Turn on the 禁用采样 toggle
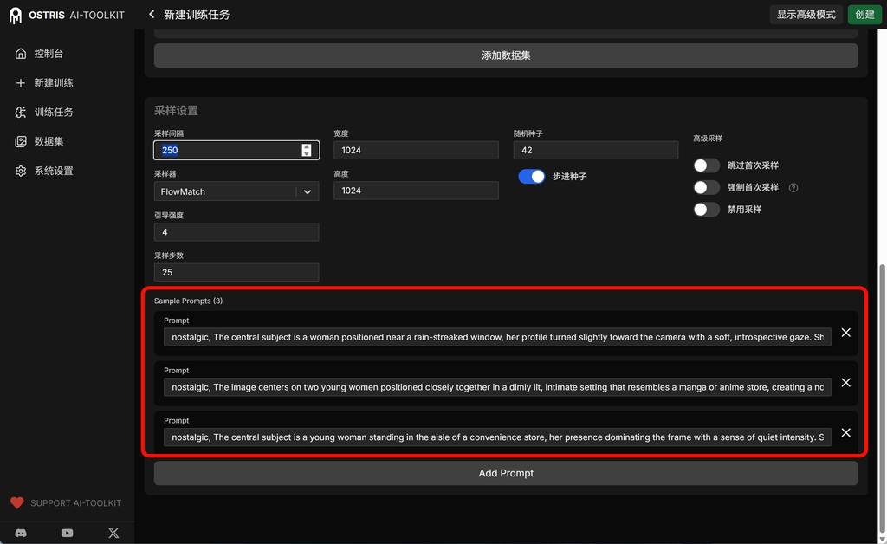887x544 pixels. (706, 210)
